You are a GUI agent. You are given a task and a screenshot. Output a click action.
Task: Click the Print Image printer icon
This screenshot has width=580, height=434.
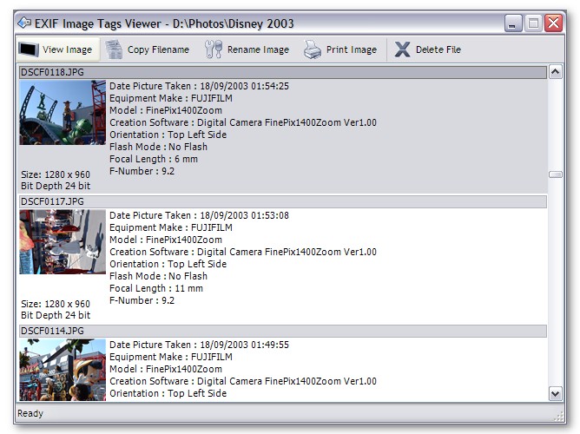click(313, 49)
